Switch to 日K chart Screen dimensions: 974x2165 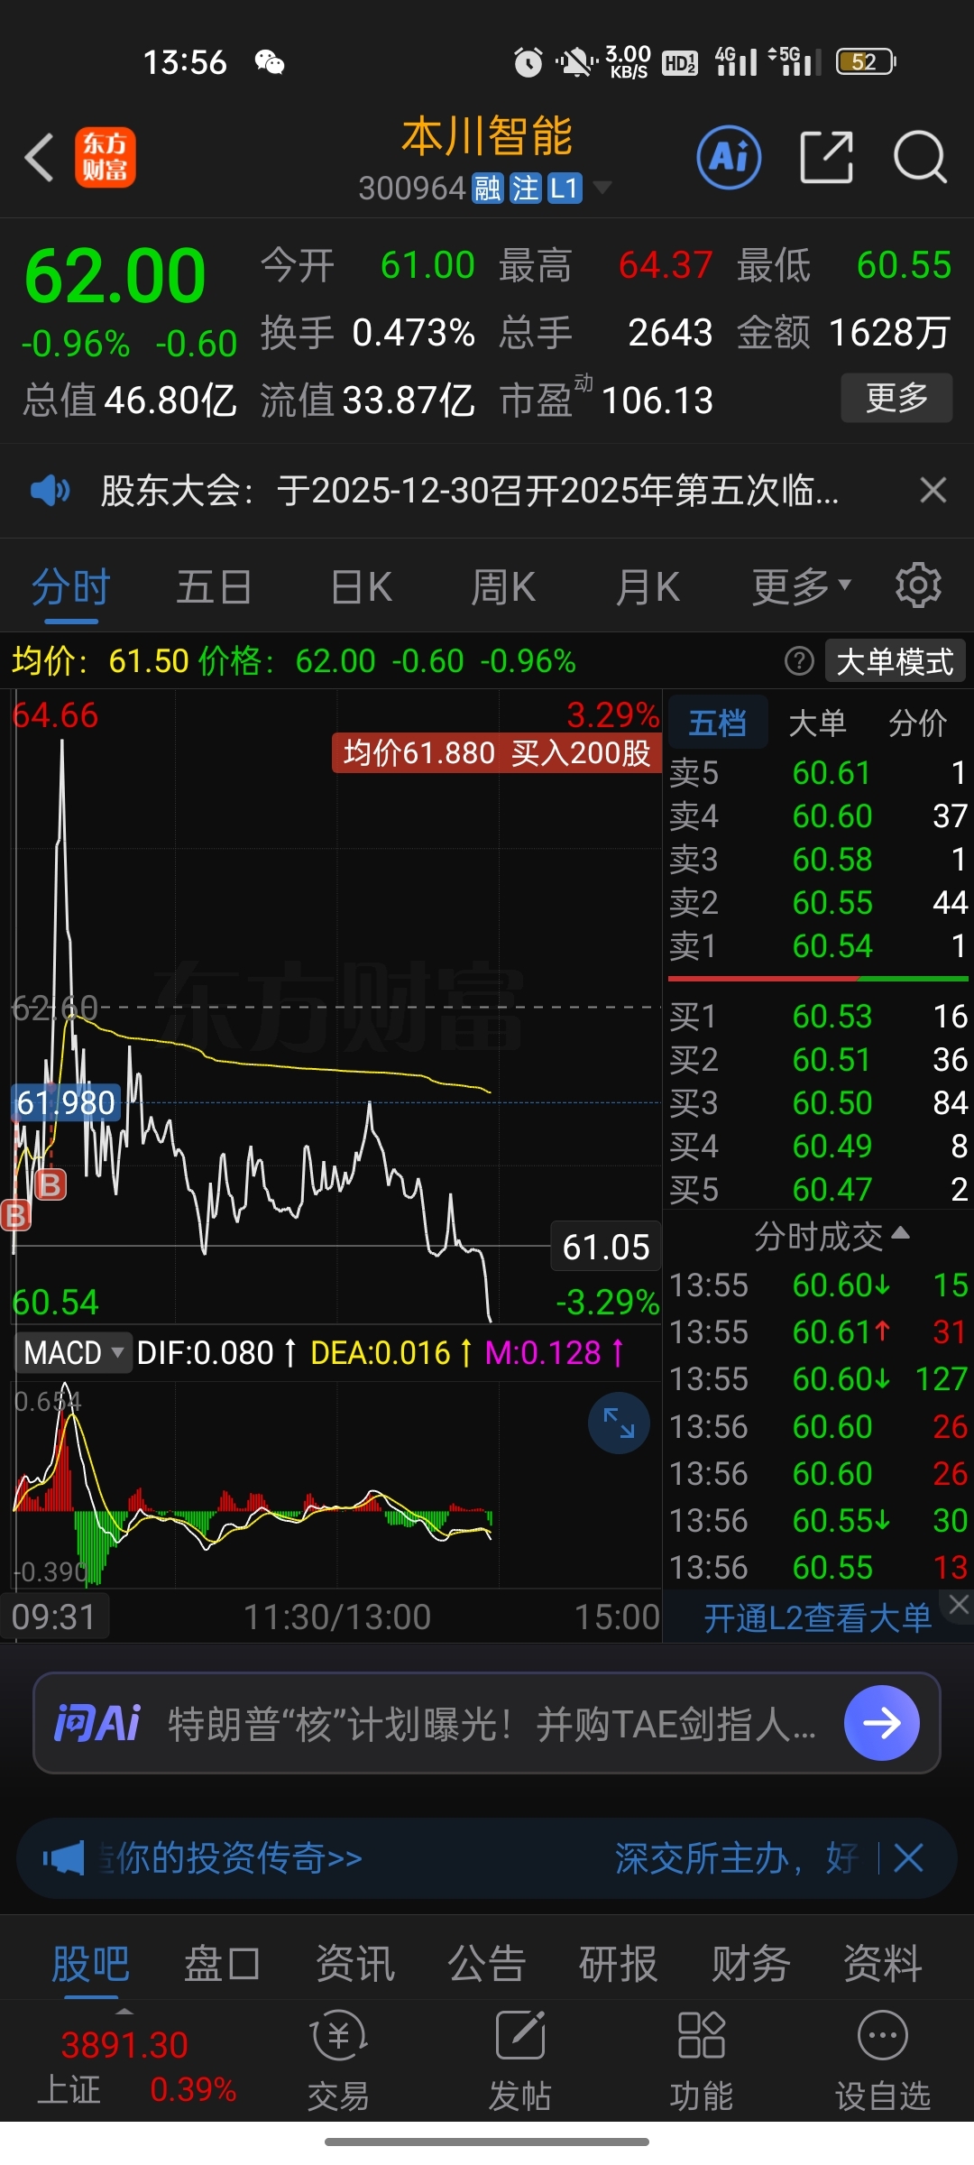click(x=361, y=586)
